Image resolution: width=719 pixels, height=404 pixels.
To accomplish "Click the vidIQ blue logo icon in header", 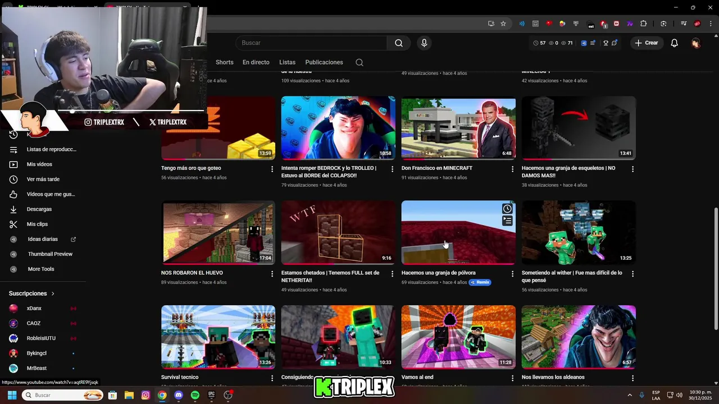I will tap(584, 43).
